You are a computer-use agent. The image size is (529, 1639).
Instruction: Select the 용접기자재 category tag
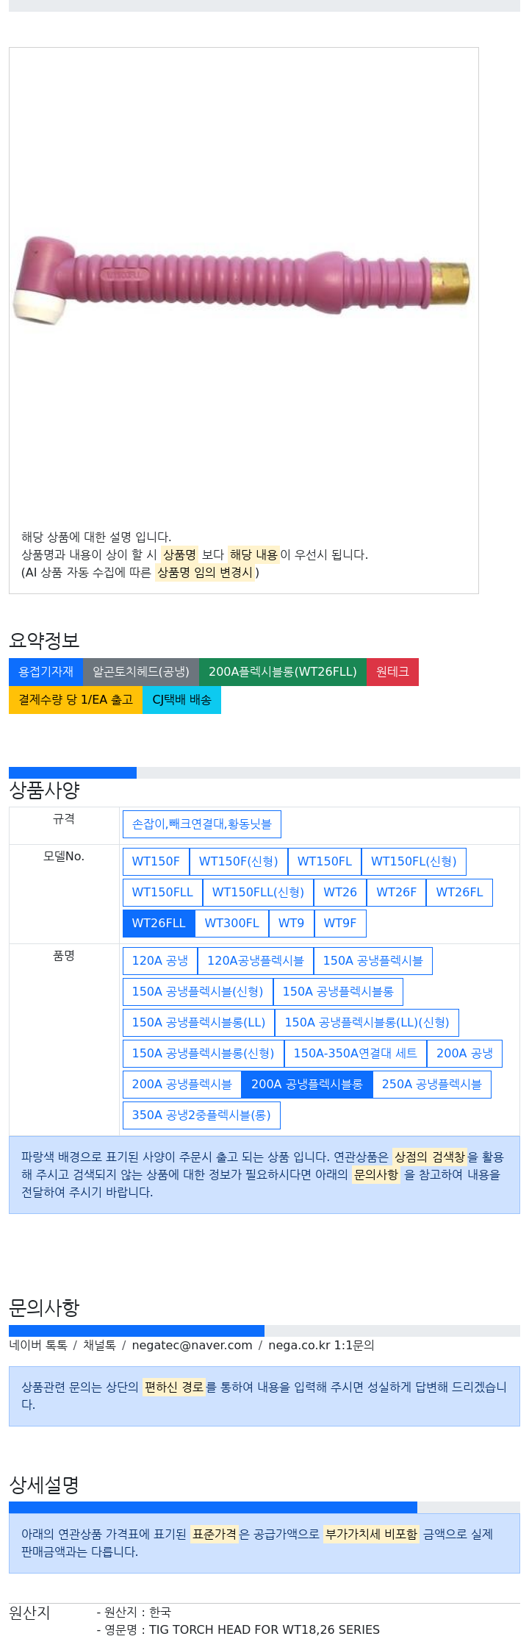46,671
